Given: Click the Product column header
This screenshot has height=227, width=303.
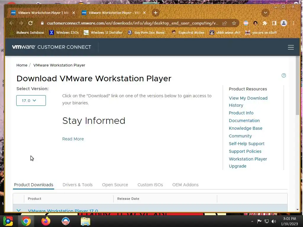Looking at the screenshot, I should [x=34, y=199].
